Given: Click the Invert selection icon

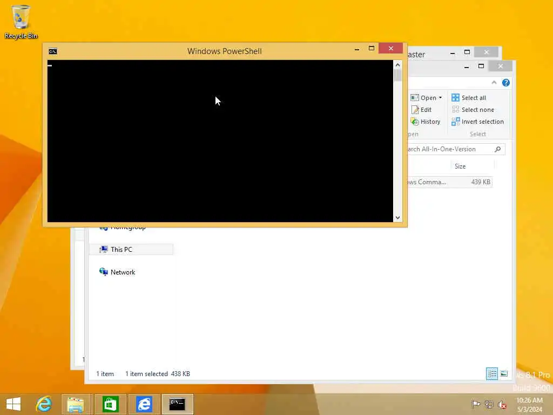Looking at the screenshot, I should tap(456, 122).
